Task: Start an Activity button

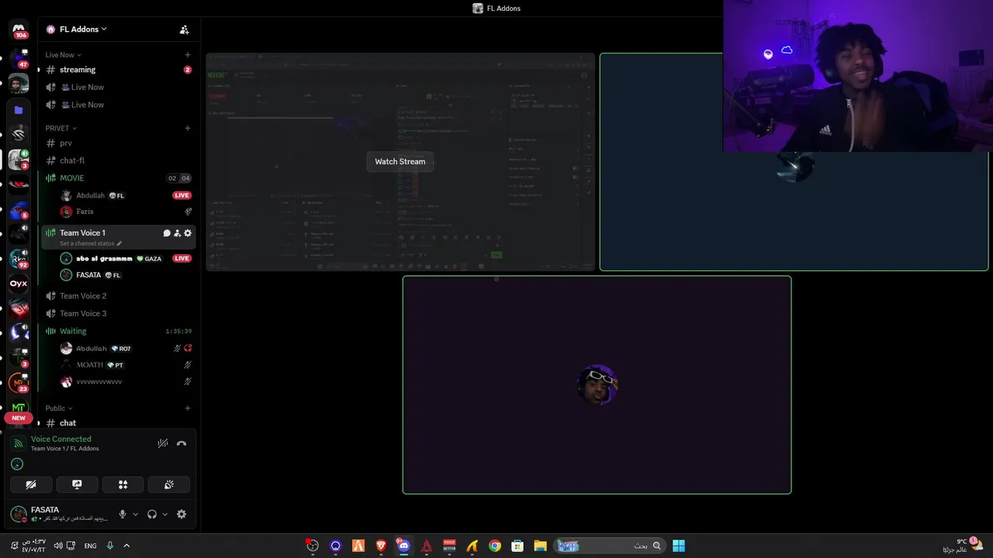Action: coord(123,485)
